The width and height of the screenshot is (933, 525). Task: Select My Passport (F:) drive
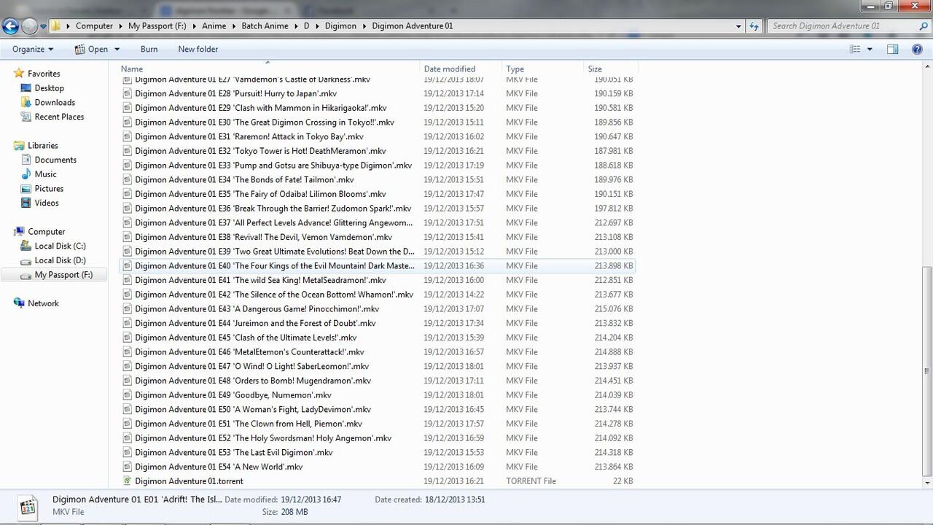coord(54,275)
